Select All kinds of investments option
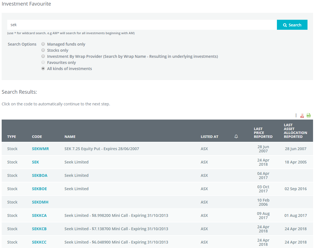 pos(43,69)
